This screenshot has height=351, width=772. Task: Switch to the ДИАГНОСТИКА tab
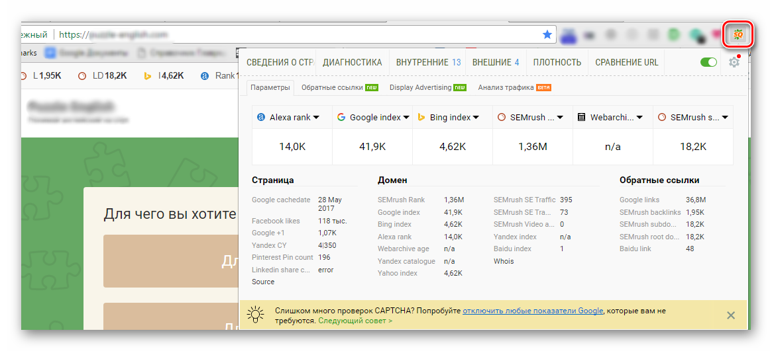pyautogui.click(x=352, y=62)
